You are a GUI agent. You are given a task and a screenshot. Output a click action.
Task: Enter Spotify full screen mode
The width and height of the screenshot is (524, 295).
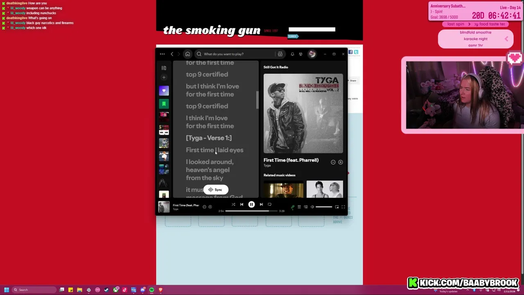click(x=343, y=207)
